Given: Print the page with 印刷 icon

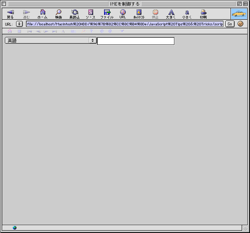Looking at the screenshot, I should (204, 12).
